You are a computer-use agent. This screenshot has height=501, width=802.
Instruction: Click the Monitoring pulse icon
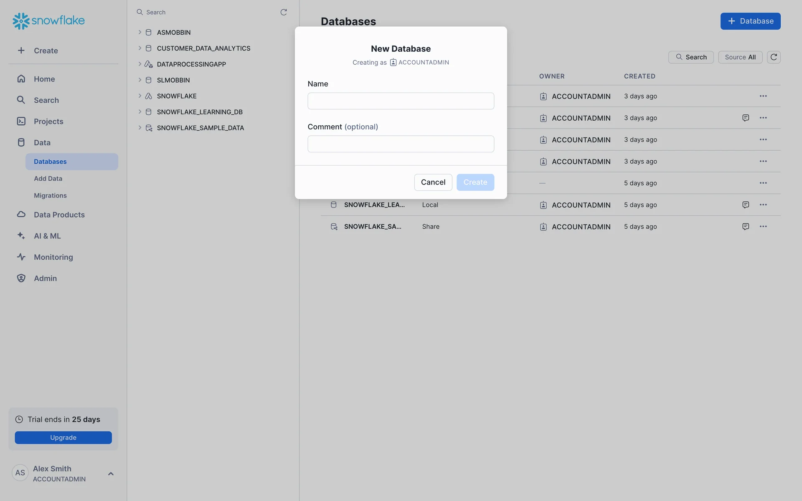(21, 257)
